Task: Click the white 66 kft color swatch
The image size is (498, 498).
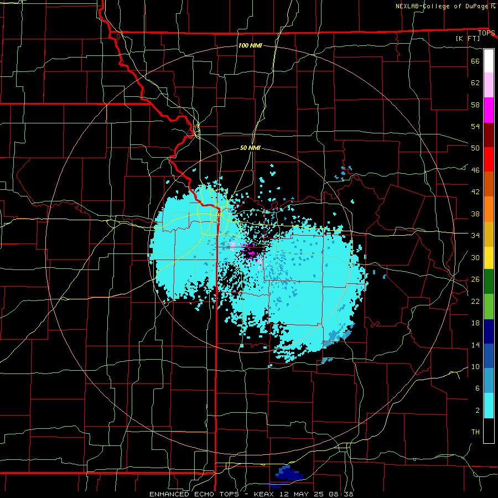Action: tap(489, 61)
